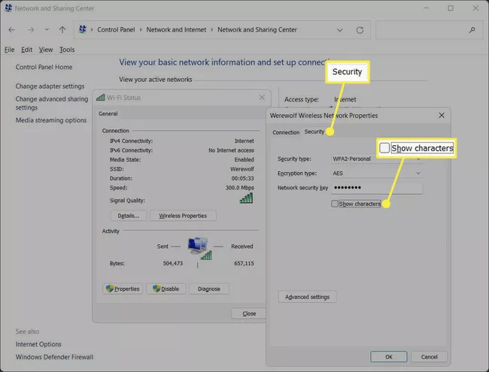Click Media State value Enabled

(244, 159)
